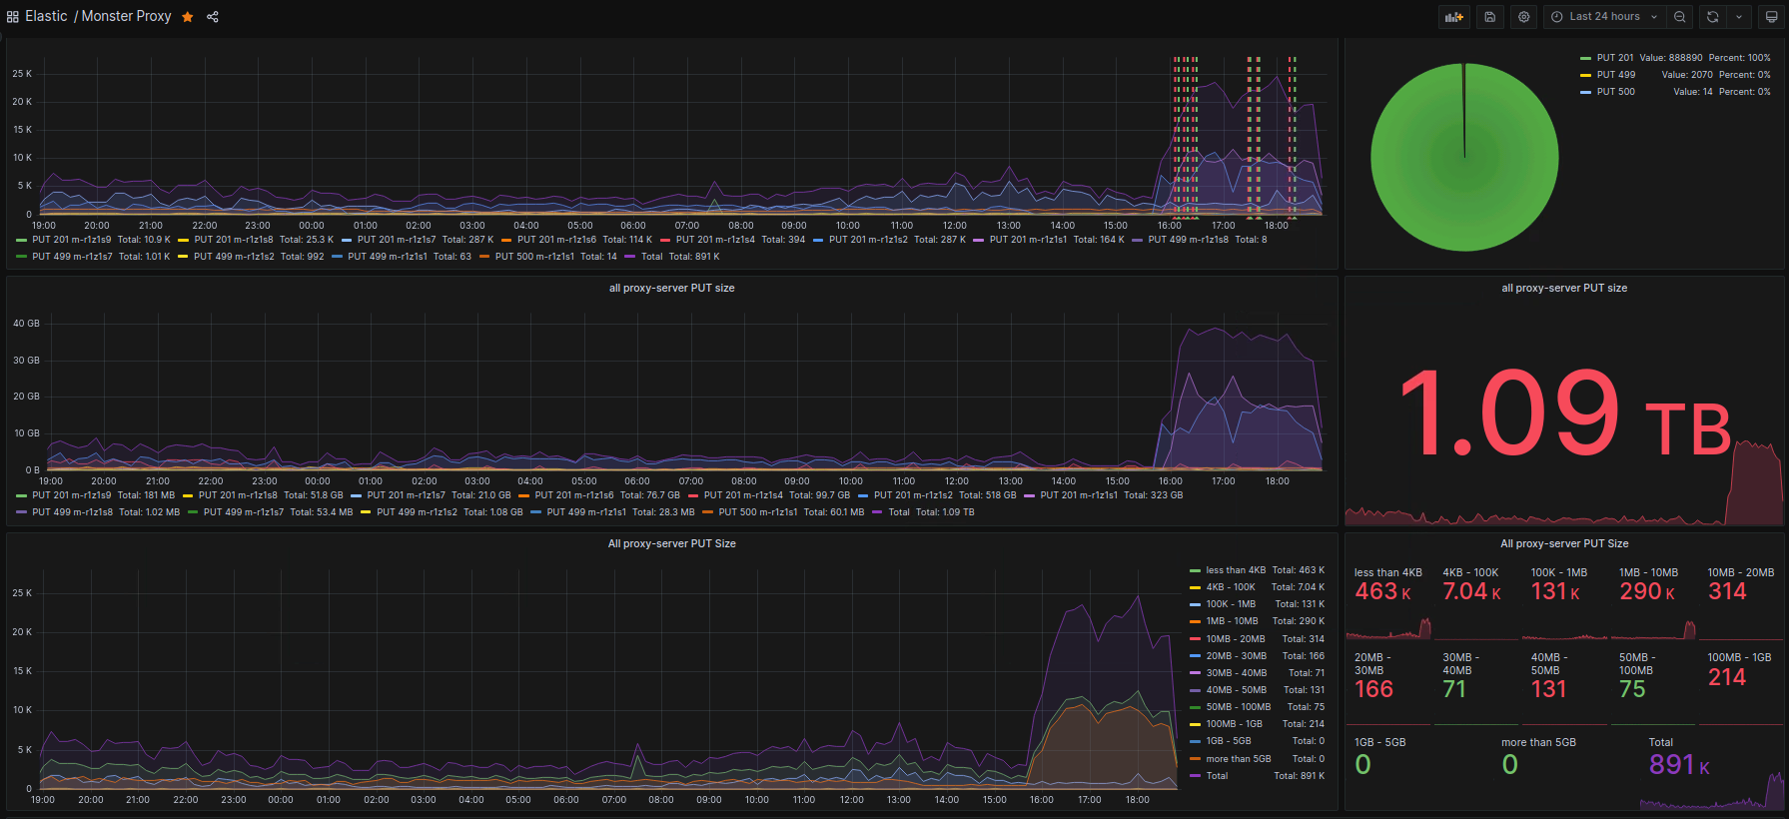The image size is (1789, 819).
Task: Click the dashboard grid icon beside Elastic
Action: (13, 17)
